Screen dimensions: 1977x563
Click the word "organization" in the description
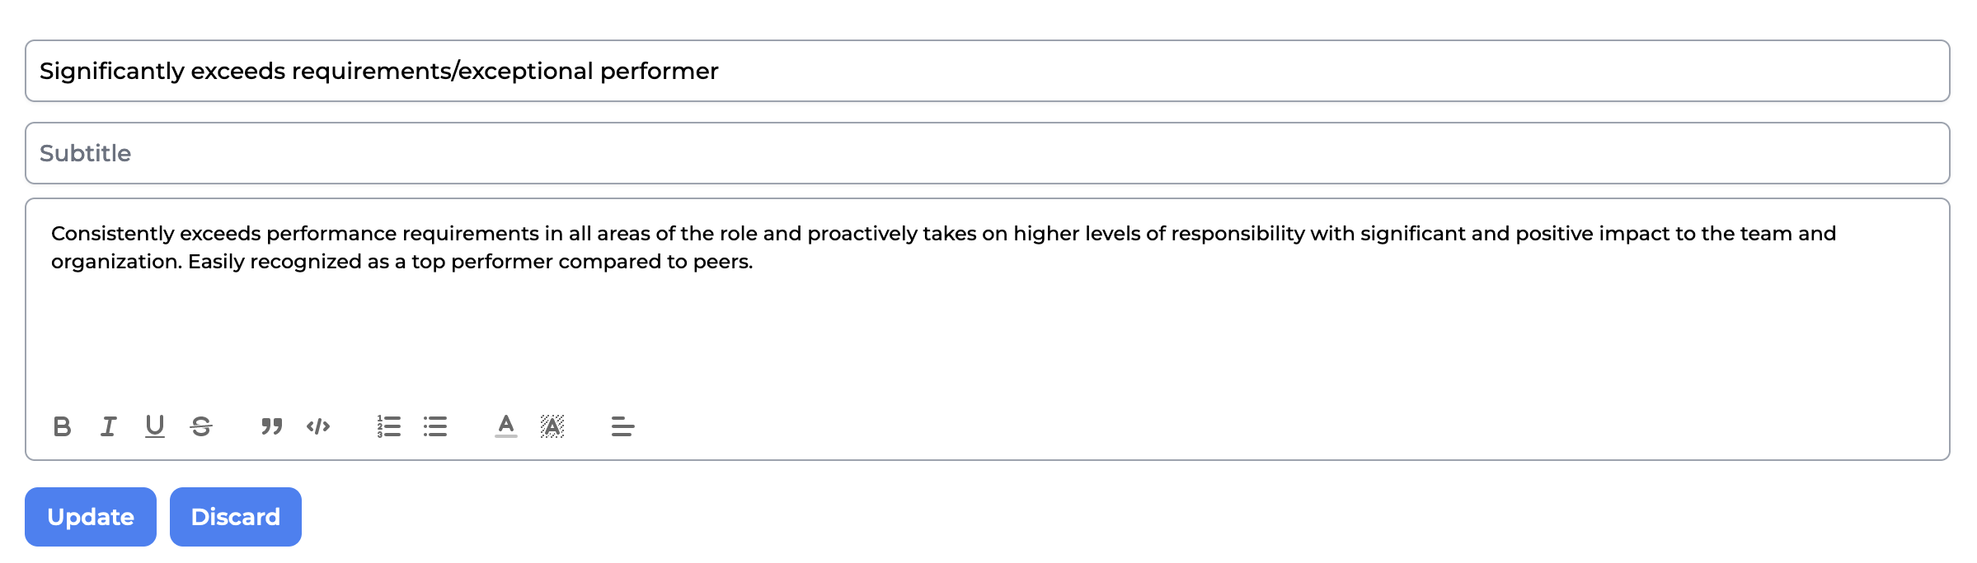point(112,262)
